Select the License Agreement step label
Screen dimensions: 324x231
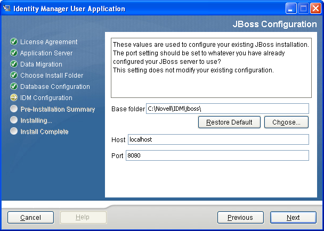click(x=49, y=42)
